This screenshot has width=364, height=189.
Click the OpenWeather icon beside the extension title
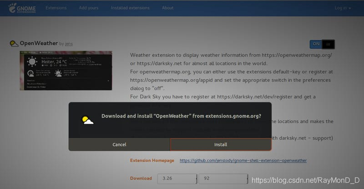pos(14,43)
